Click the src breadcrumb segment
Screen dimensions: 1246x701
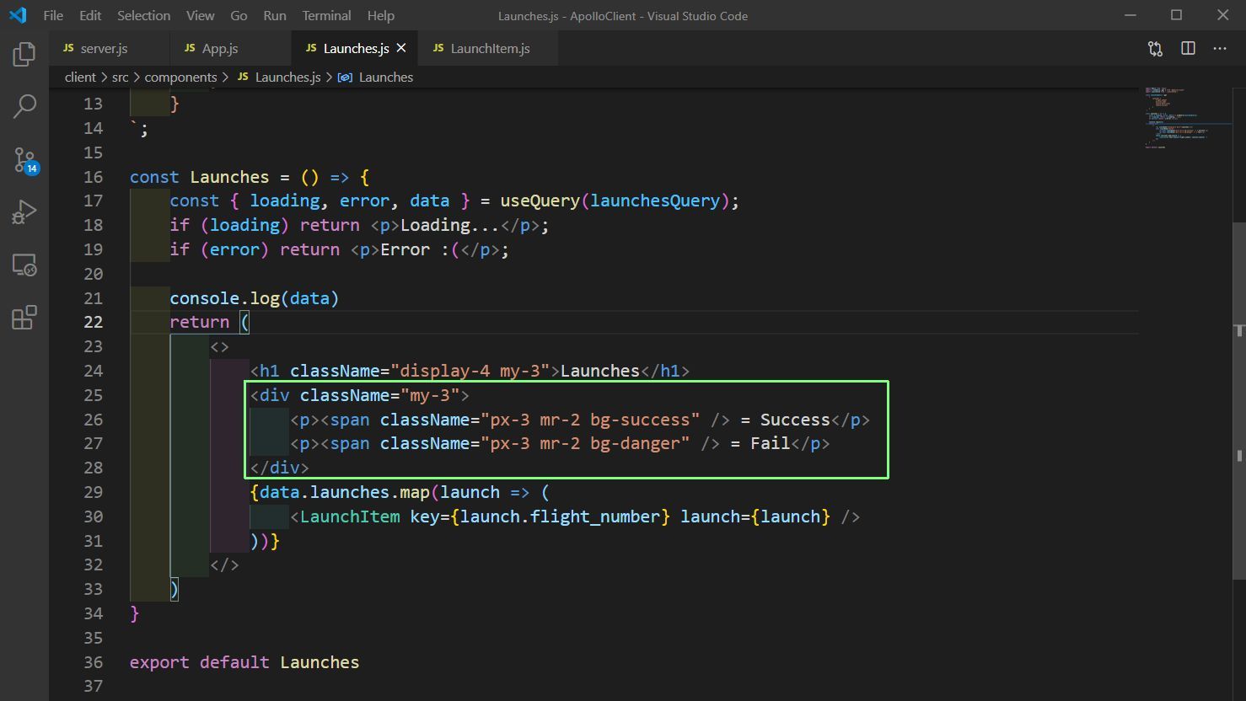120,77
